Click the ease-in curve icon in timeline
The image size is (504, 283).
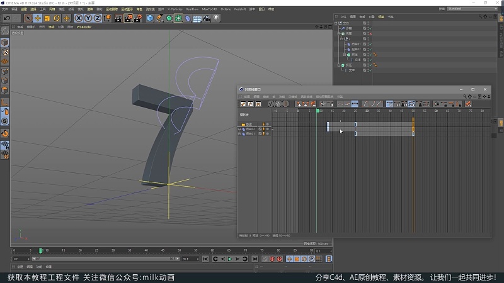(372, 104)
